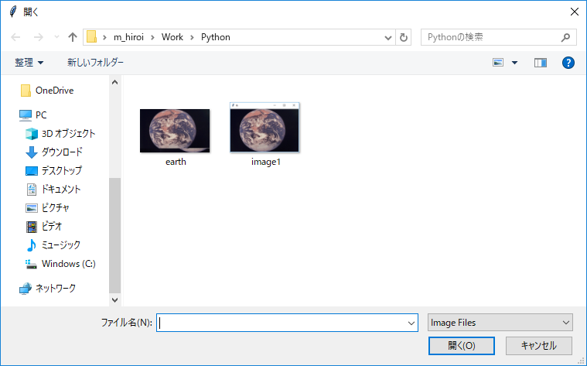Select the earth image thumbnail
Viewport: 587px width, 366px height.
tap(175, 131)
